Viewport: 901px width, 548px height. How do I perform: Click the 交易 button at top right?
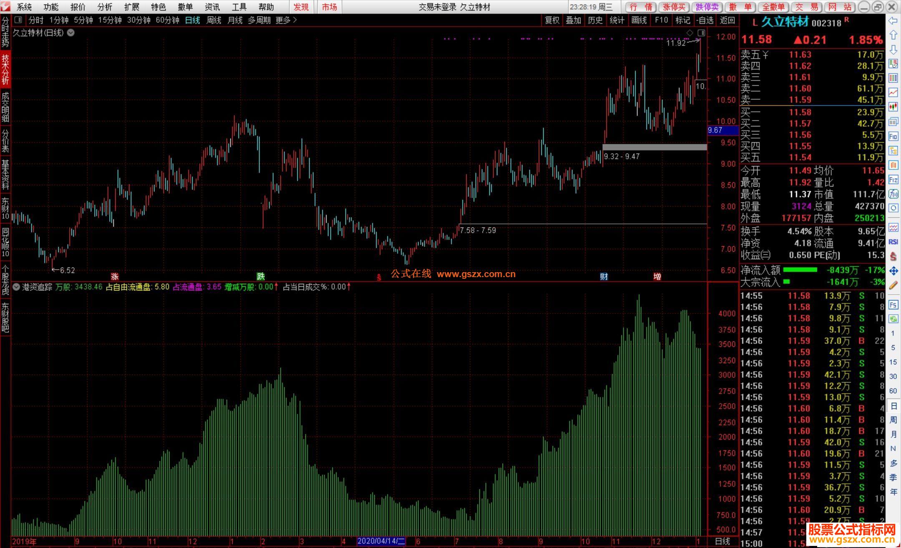[x=807, y=7]
